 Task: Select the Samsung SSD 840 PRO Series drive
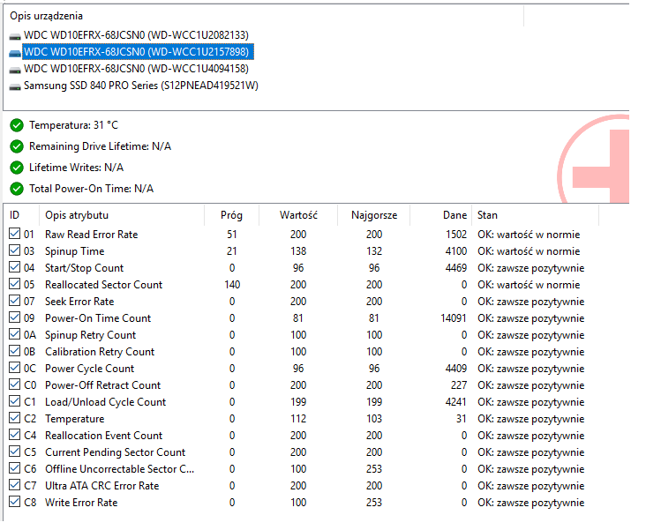click(x=141, y=86)
